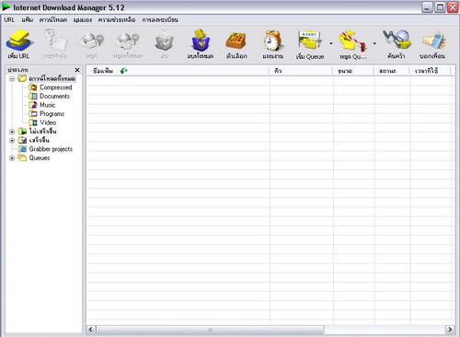Click the Stop Queue barrier icon
This screenshot has height=337, width=460.
pos(352,41)
